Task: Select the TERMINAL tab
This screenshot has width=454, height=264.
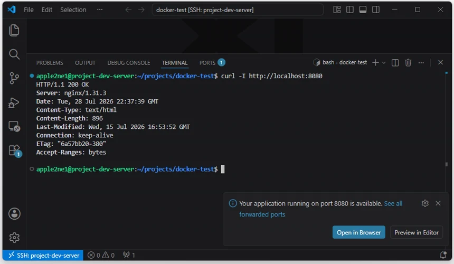Action: pos(175,63)
